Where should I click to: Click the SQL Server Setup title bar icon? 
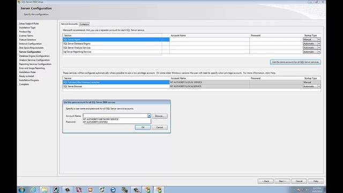tap(19, 2)
